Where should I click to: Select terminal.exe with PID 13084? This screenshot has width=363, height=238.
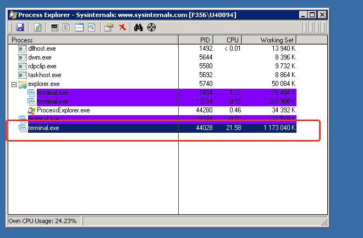coord(162,101)
